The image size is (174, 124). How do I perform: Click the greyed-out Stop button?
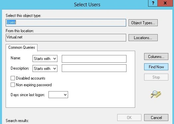[156, 77]
